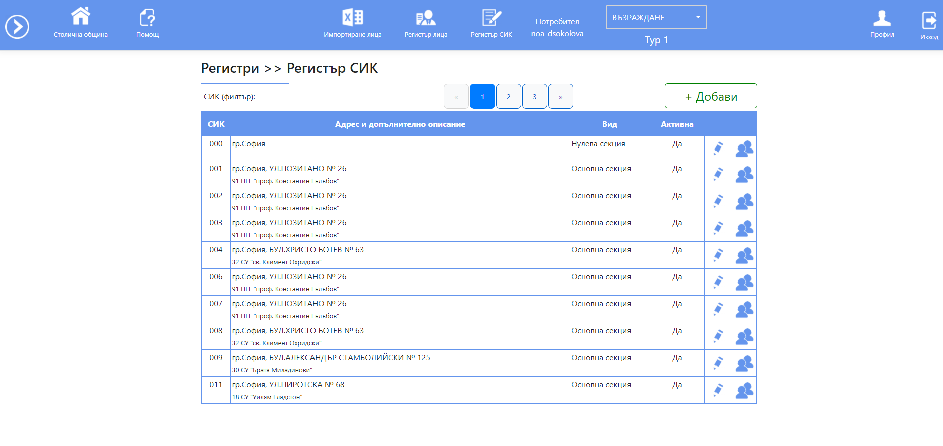Click the Регистри breadcrumb heading
This screenshot has height=446, width=943.
pos(230,68)
